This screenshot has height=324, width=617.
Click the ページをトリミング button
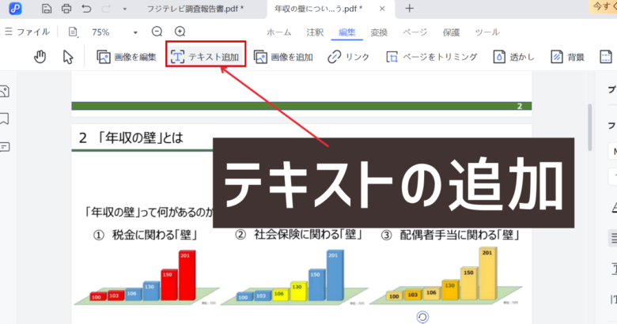tap(432, 57)
